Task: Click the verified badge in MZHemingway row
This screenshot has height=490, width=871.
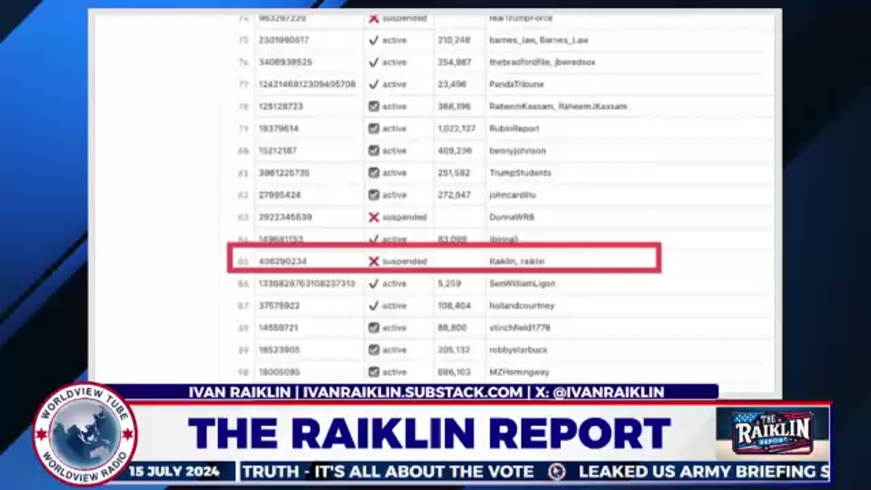Action: pyautogui.click(x=374, y=372)
